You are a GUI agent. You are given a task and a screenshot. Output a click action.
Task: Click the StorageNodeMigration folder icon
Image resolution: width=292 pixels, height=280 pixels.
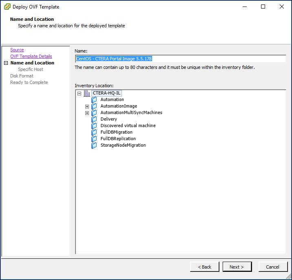[94, 146]
